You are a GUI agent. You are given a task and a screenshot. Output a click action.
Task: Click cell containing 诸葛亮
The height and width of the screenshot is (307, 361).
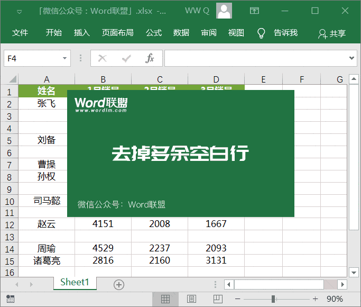point(47,260)
